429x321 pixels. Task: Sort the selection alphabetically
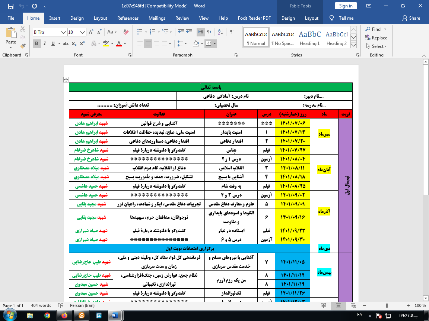[x=220, y=32]
